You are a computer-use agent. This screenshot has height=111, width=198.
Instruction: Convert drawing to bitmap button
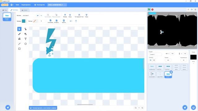43,108
